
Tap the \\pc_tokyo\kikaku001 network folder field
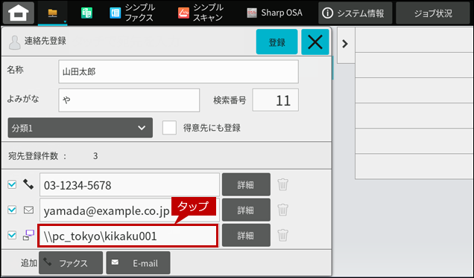tap(127, 236)
